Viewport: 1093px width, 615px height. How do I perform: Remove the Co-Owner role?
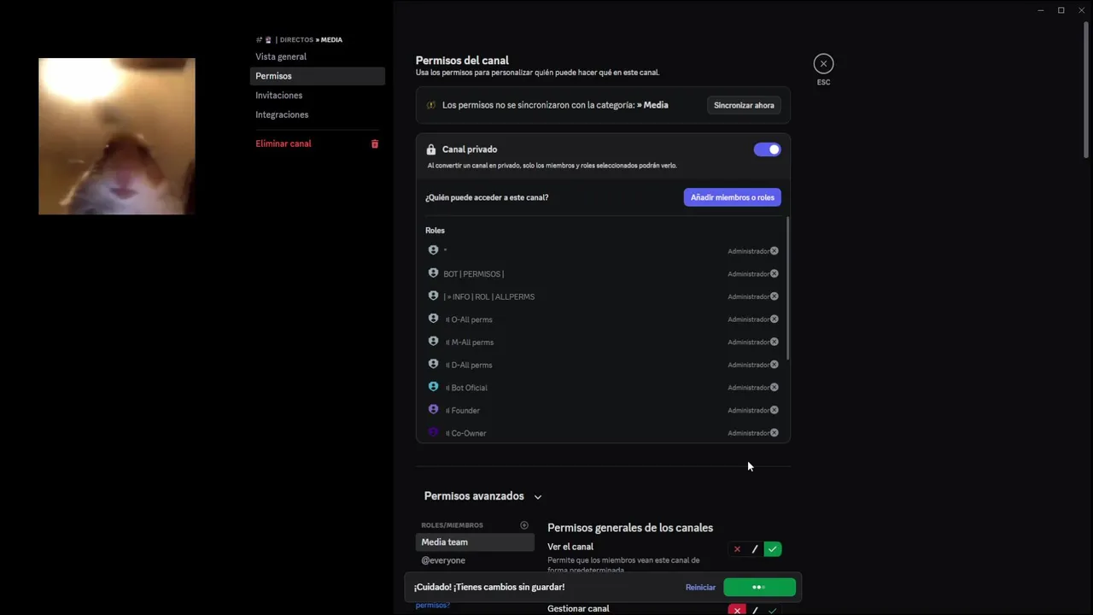click(x=774, y=433)
